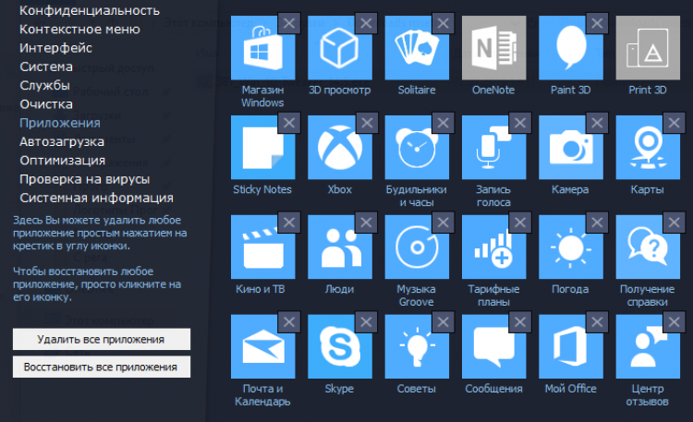This screenshot has height=422, width=693.
Task: Delete Погода using the X
Action: [597, 223]
